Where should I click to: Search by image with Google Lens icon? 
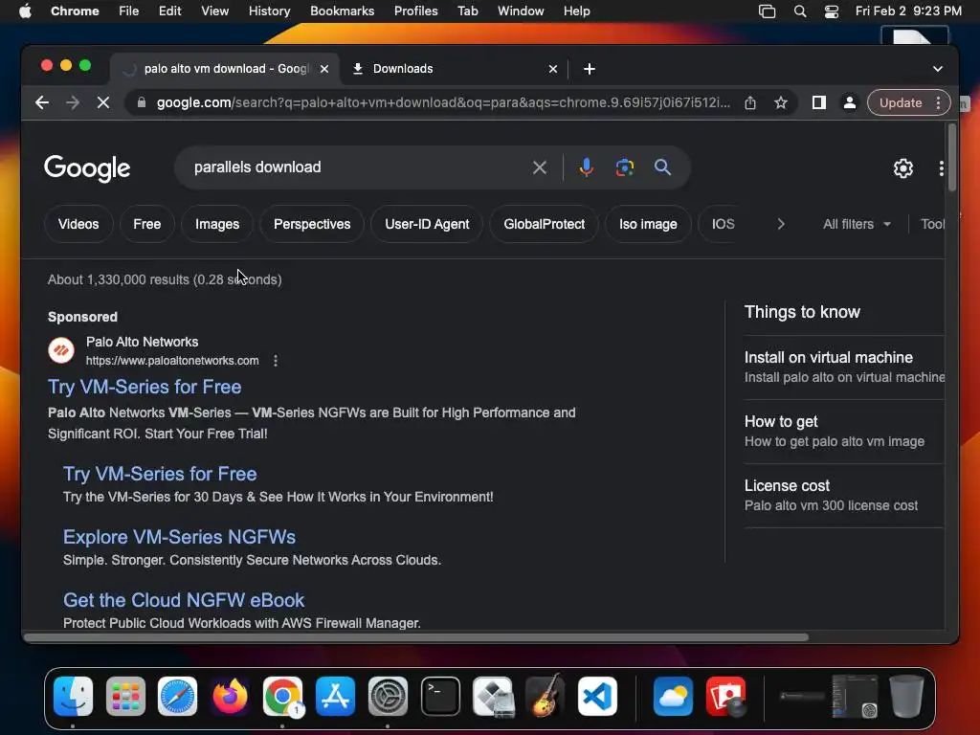[624, 167]
